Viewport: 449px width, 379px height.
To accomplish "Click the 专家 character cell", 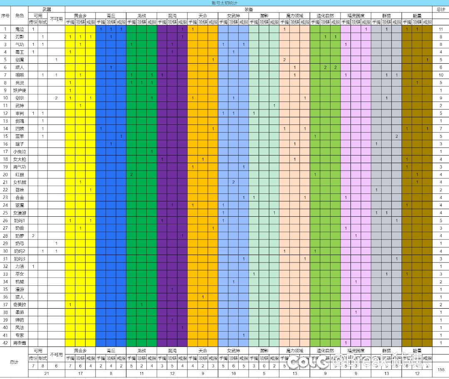I will click(x=20, y=335).
